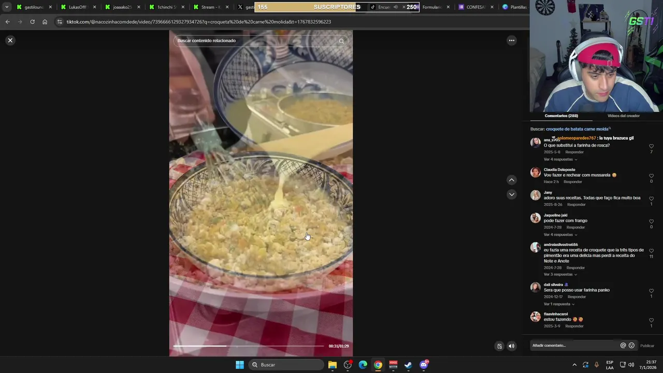663x373 pixels.
Task: Open Claudia Delaposto's profile avatar
Action: point(536,173)
